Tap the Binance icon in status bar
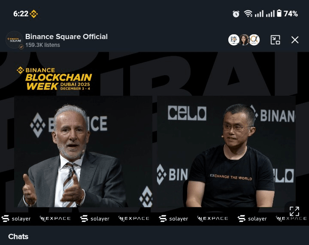The height and width of the screenshot is (245, 309). point(34,14)
